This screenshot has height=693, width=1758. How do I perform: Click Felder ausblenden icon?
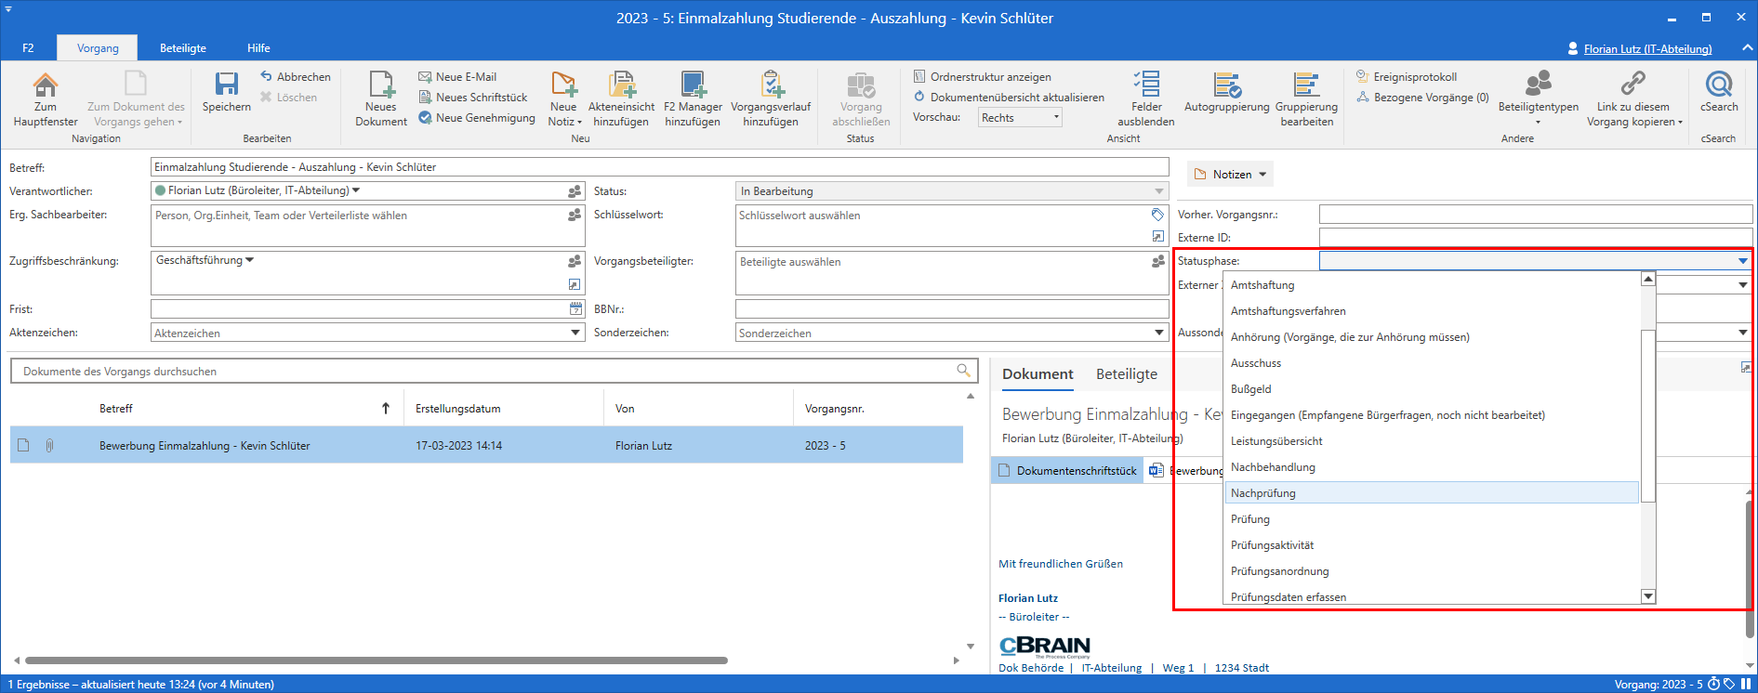click(x=1145, y=85)
